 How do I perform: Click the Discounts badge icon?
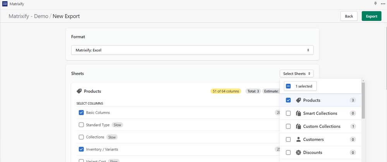(x=298, y=153)
